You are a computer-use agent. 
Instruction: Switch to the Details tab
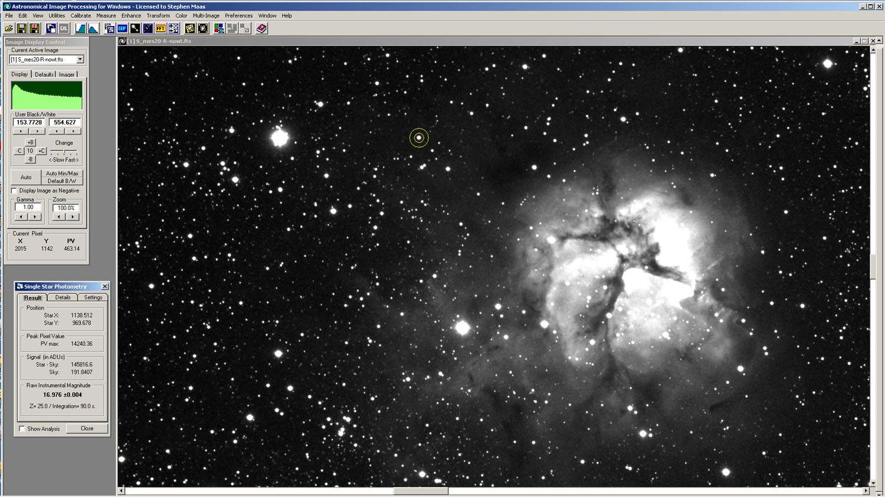tap(63, 297)
